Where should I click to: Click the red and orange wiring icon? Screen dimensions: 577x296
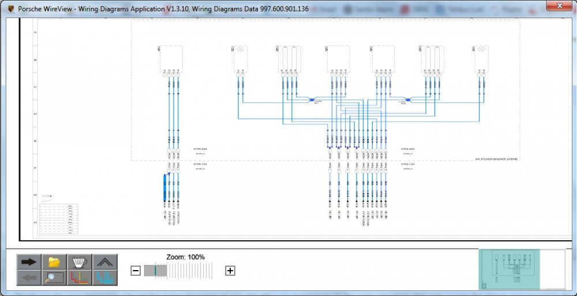click(x=80, y=278)
